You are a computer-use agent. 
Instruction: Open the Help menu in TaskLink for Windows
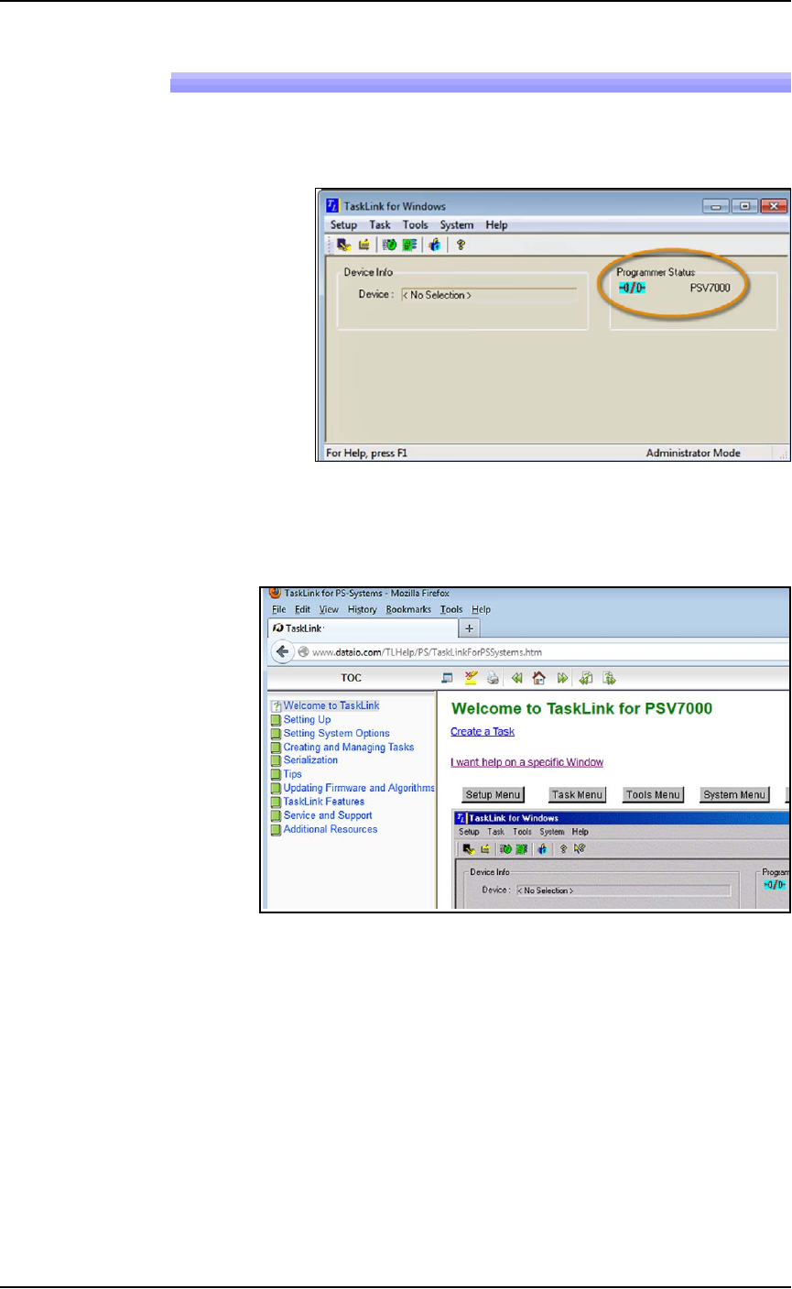click(x=496, y=225)
